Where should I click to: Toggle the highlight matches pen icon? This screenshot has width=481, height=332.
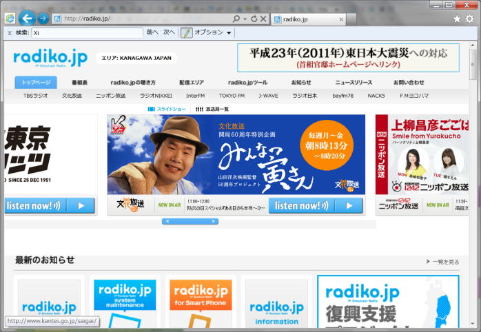point(186,33)
